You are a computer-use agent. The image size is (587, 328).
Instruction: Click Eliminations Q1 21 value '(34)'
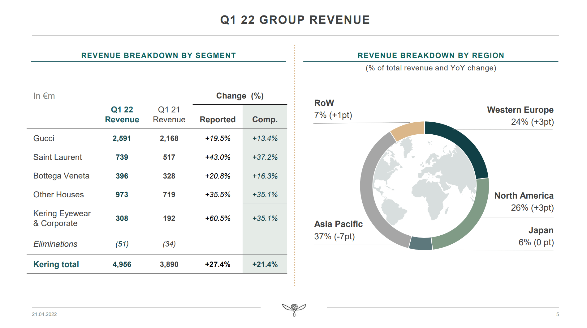[x=169, y=244]
